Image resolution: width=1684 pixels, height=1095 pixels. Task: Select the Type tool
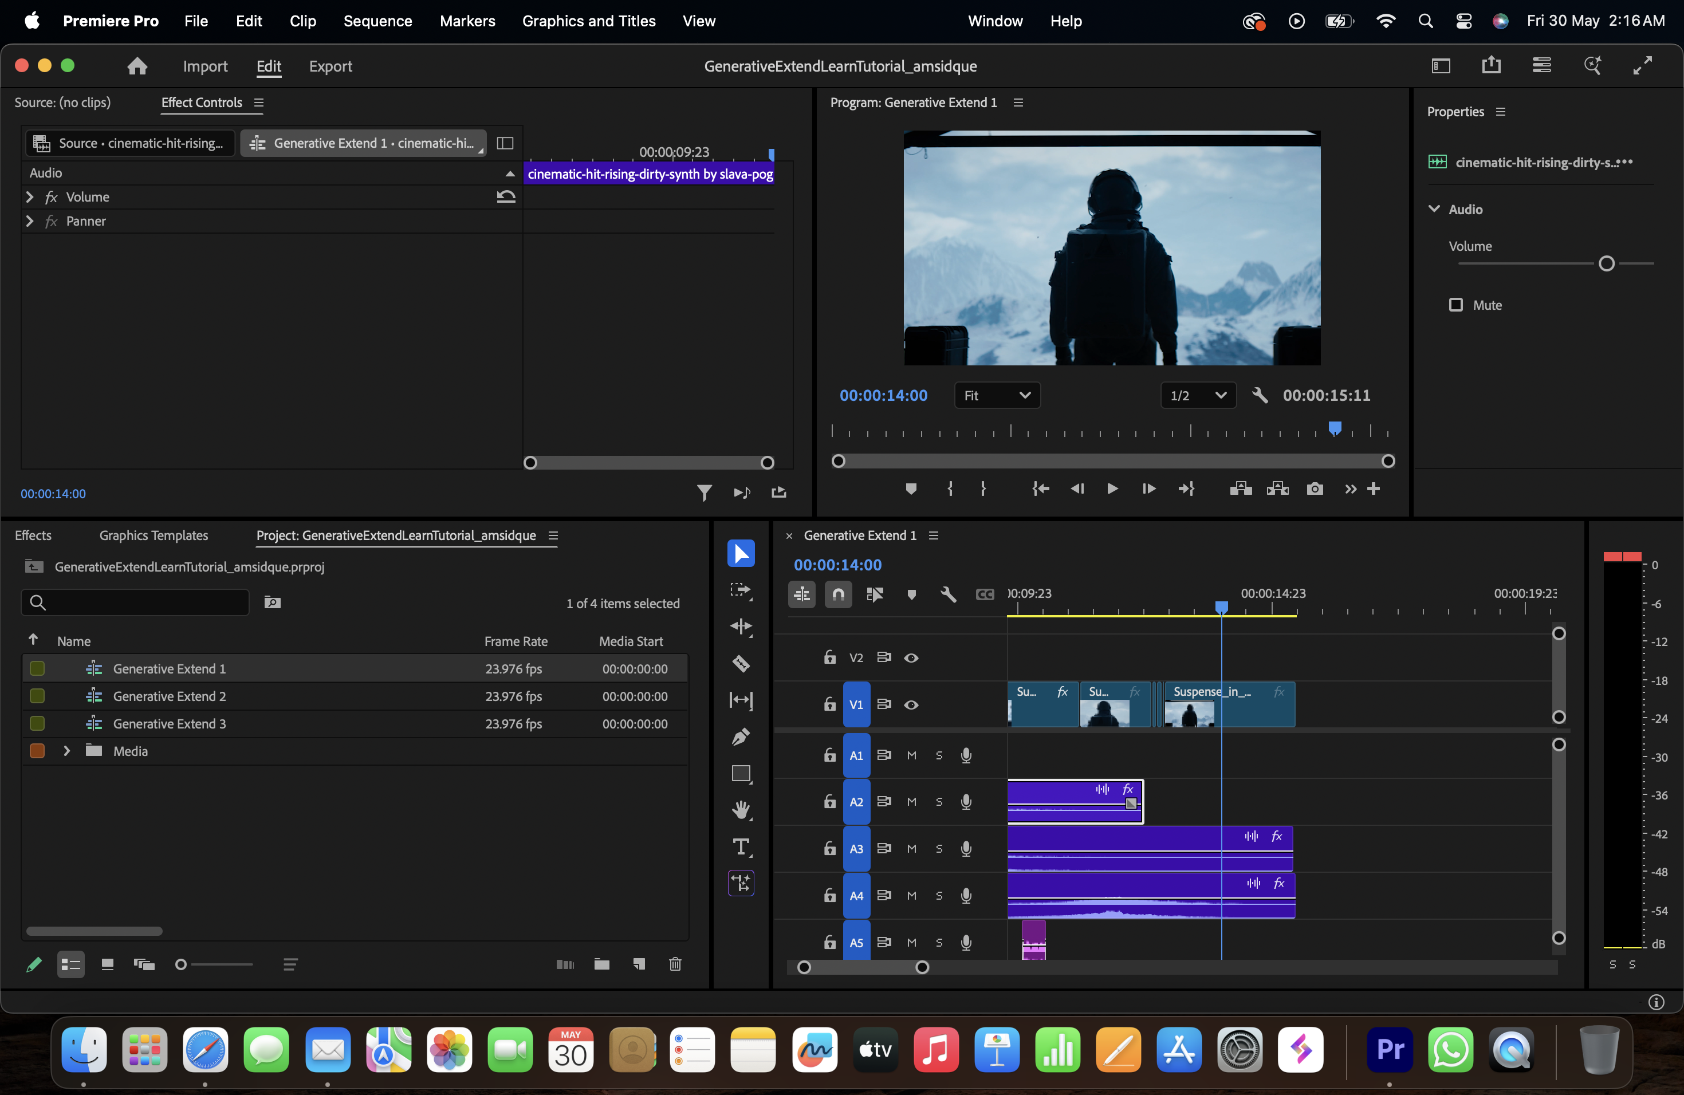tap(741, 846)
